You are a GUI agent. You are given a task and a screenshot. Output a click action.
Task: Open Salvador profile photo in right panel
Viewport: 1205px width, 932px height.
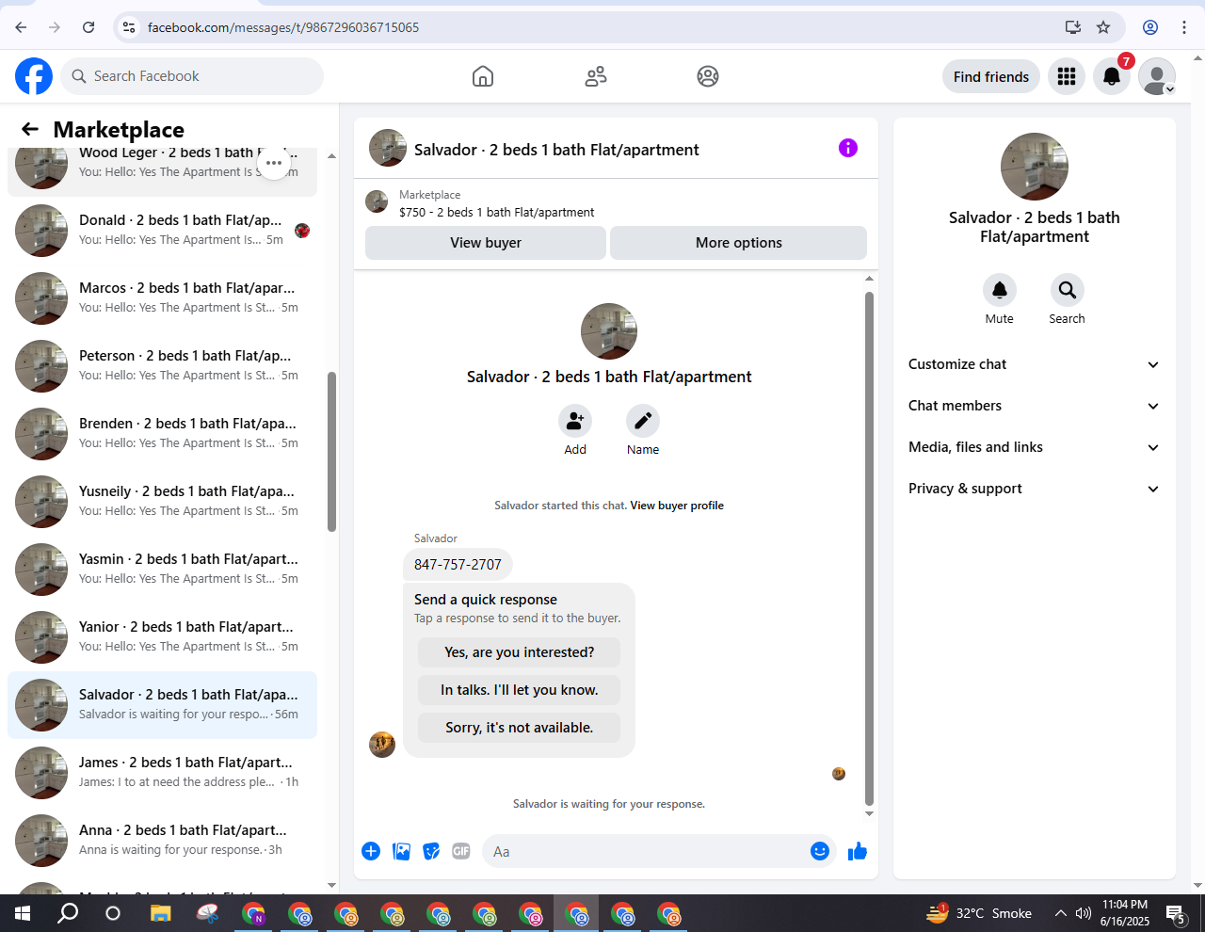tap(1035, 167)
